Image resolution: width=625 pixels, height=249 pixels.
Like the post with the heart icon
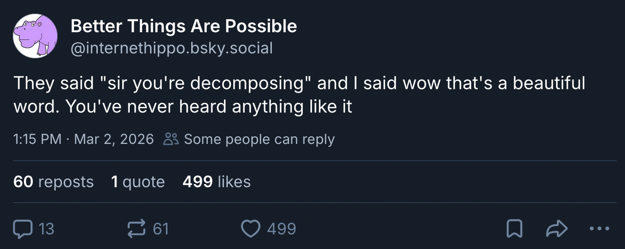tap(252, 229)
